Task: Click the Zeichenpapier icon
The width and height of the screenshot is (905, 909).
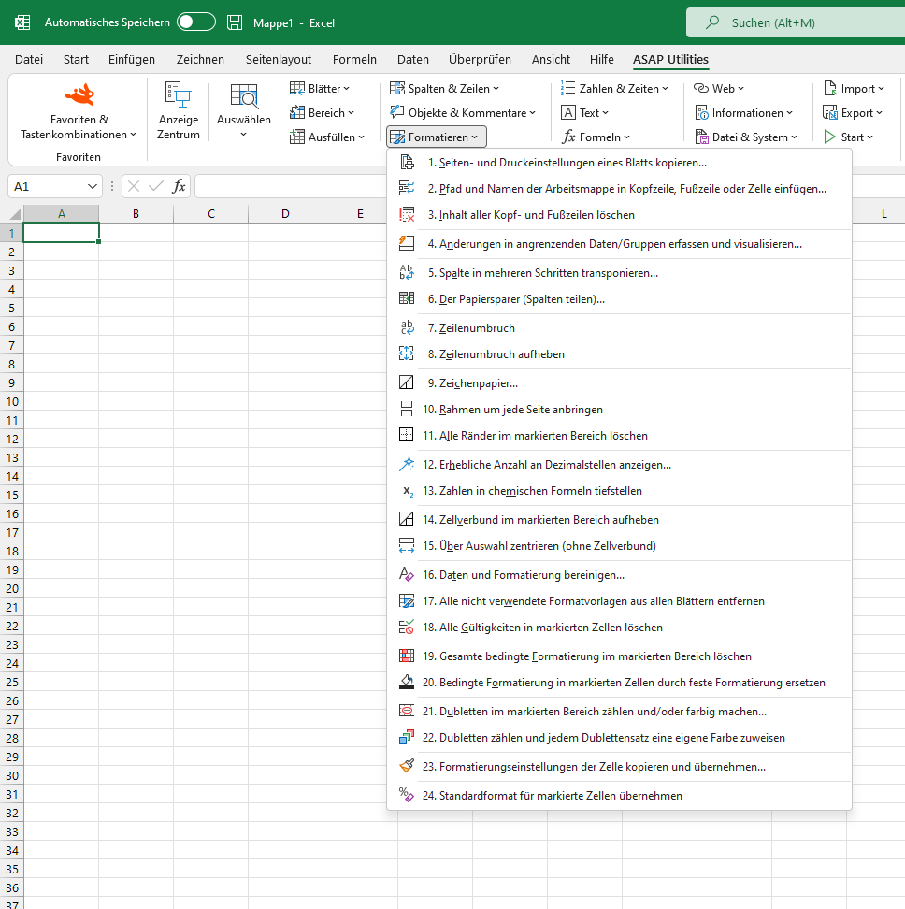Action: (x=407, y=382)
